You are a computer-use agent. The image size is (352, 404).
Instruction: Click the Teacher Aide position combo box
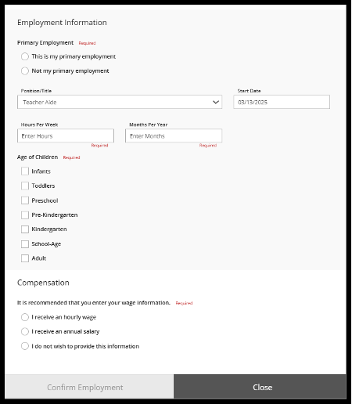point(120,102)
